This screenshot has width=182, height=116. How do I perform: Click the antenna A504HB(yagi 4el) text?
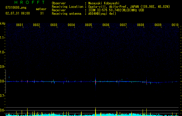[x=102, y=14]
